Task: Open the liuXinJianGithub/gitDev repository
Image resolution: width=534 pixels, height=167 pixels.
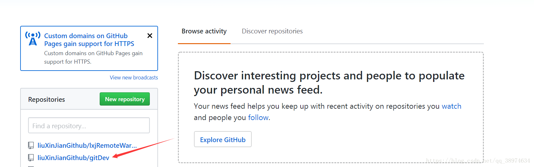Action: pyautogui.click(x=73, y=158)
